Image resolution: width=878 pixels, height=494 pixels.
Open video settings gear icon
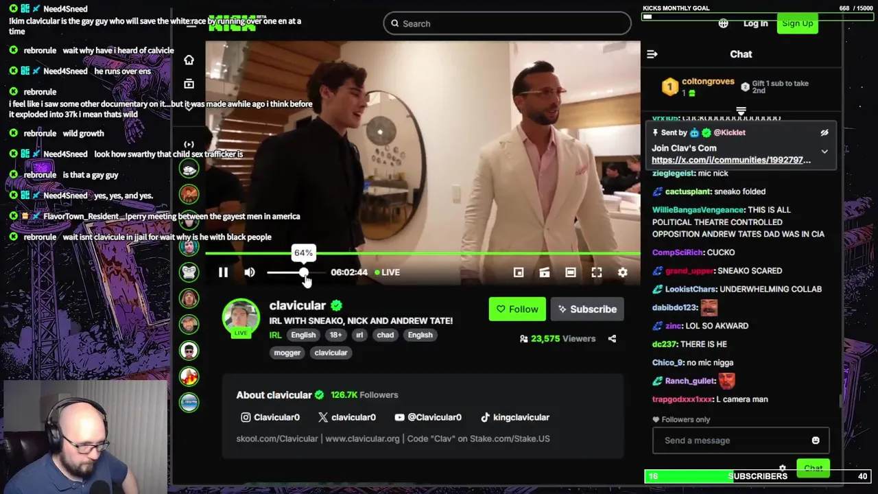tap(622, 272)
